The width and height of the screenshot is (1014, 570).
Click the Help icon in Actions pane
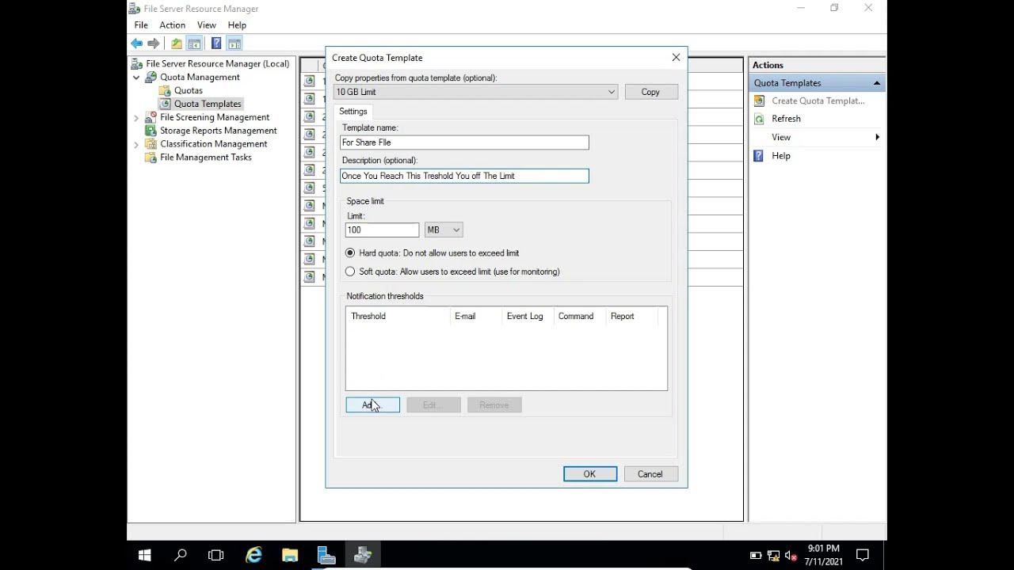point(759,156)
